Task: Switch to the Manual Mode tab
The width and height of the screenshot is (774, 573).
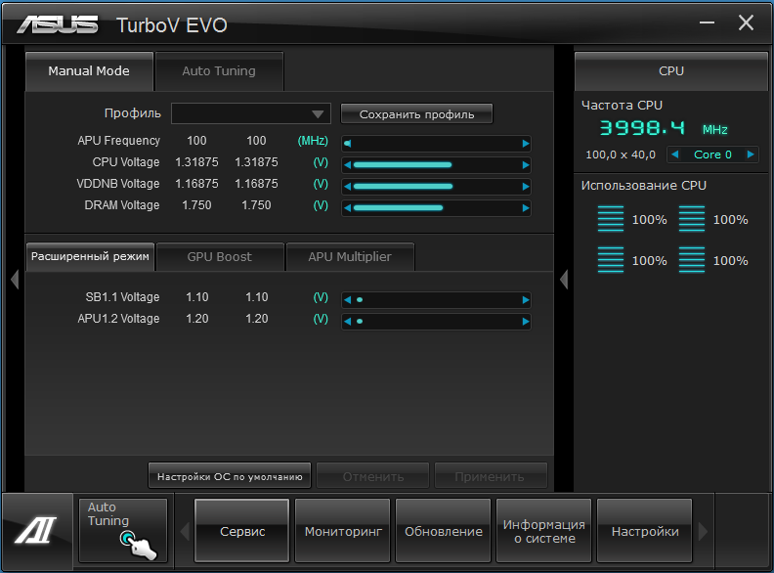Action: coord(89,71)
